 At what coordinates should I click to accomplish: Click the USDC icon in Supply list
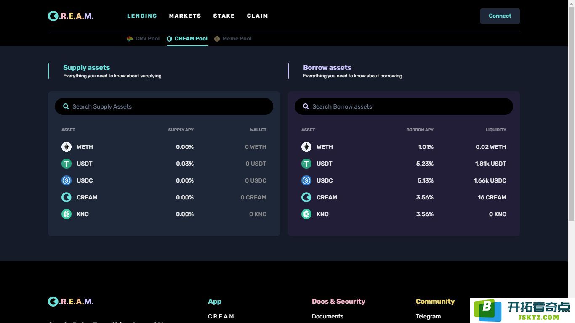click(67, 180)
